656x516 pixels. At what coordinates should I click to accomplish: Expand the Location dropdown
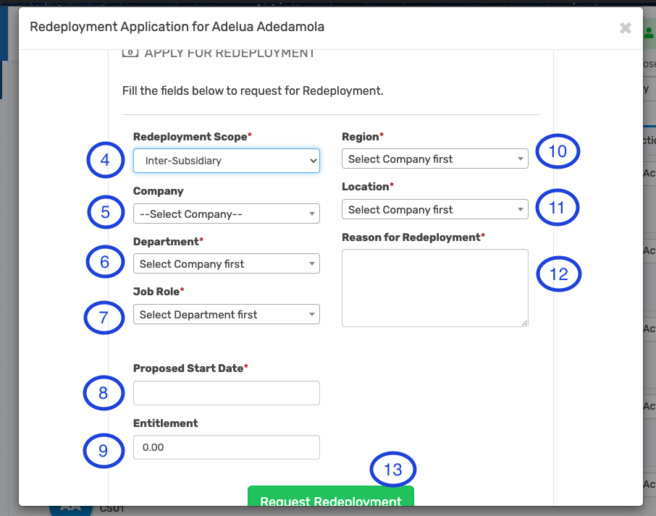(x=434, y=209)
